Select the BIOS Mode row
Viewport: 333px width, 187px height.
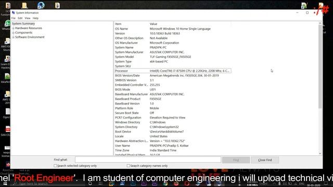click(x=173, y=89)
